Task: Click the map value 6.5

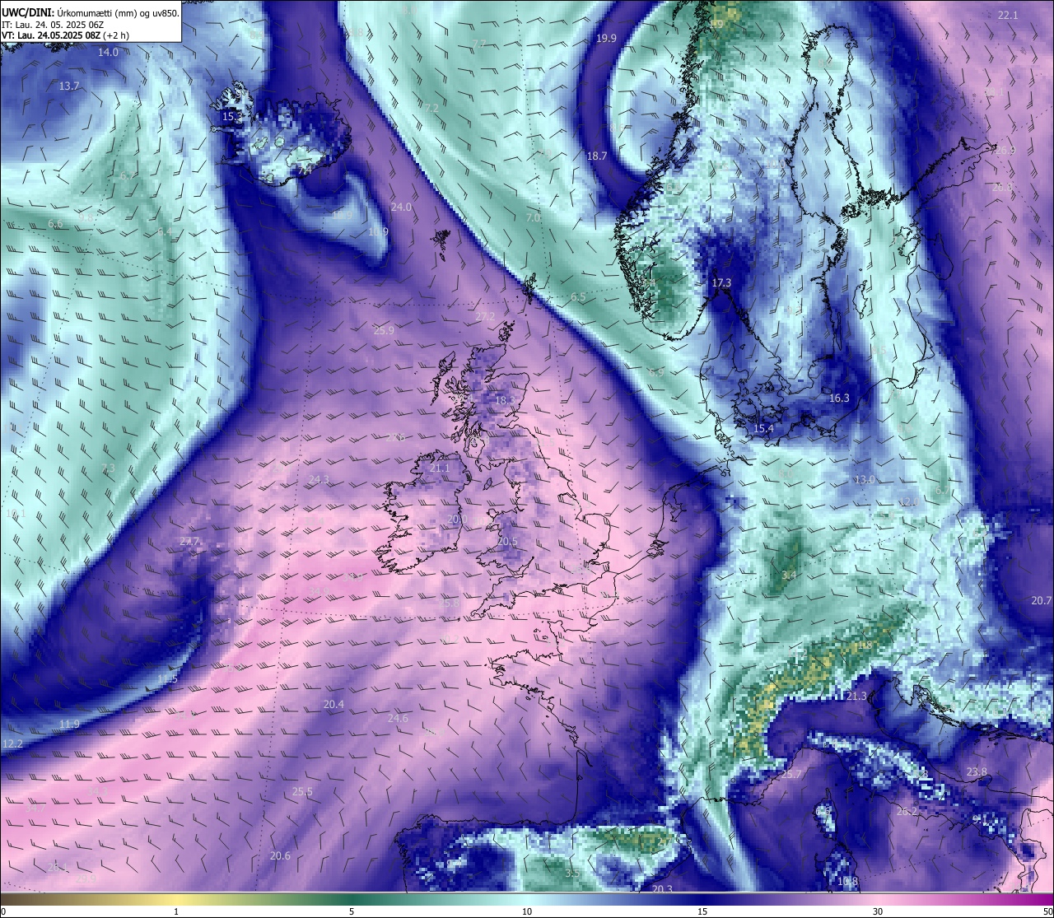Action: tap(577, 296)
